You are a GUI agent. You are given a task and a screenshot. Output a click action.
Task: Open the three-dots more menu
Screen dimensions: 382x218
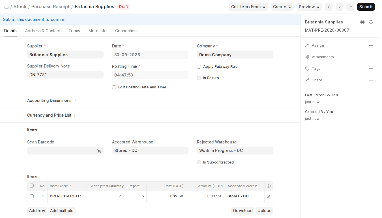point(350,7)
